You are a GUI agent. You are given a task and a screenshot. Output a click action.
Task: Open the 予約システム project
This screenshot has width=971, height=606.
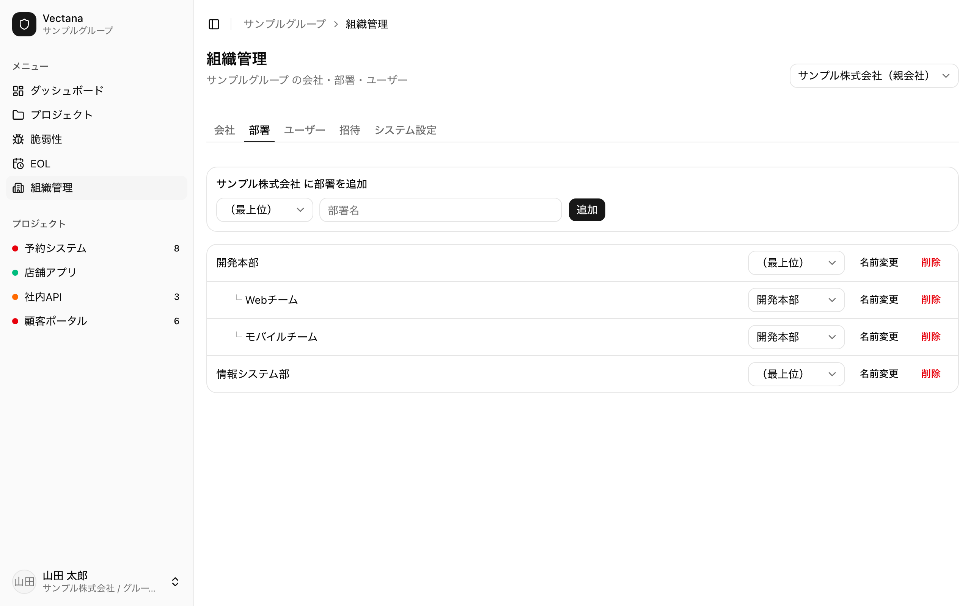point(96,248)
